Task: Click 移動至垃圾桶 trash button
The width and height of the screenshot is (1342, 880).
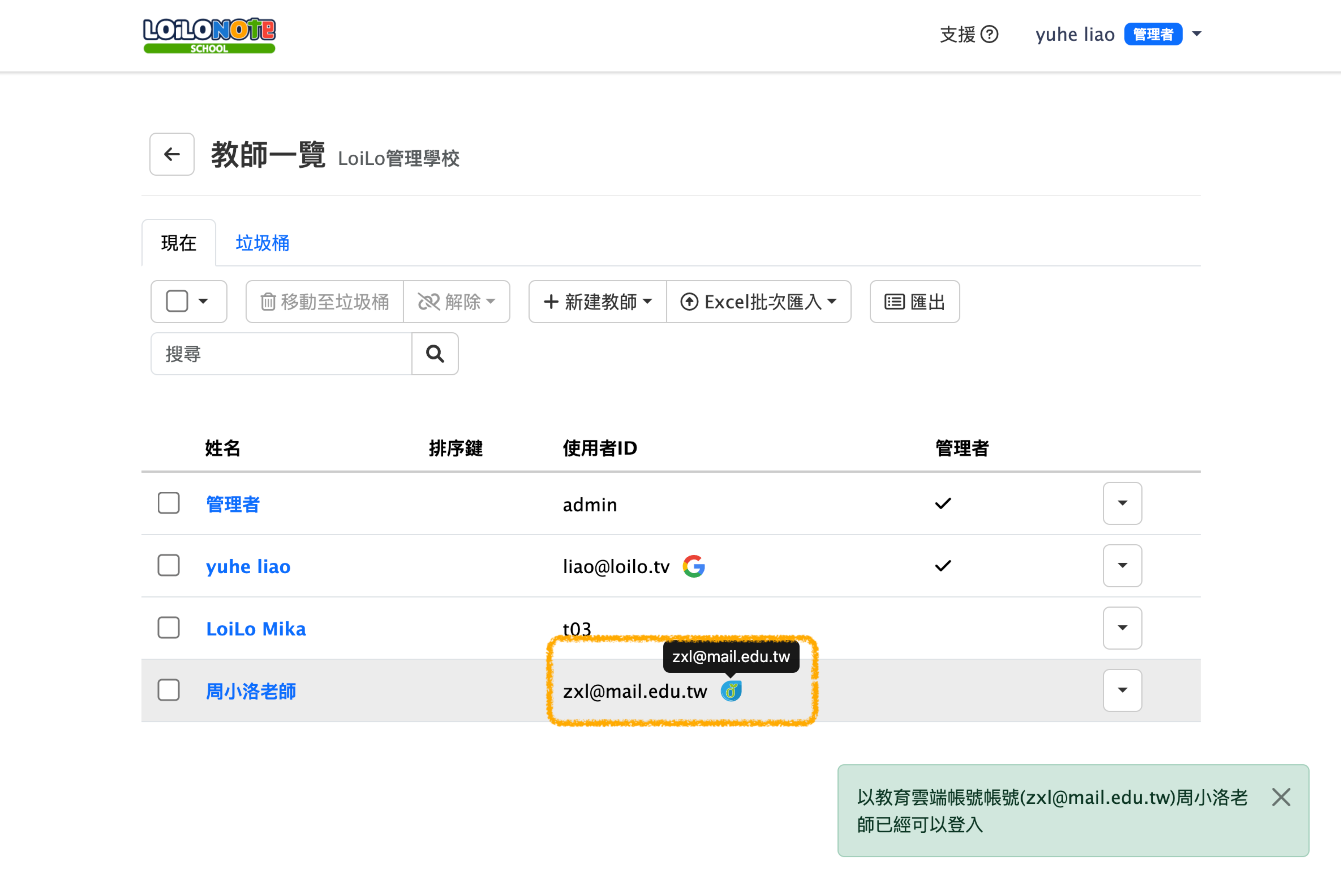Action: 325,302
